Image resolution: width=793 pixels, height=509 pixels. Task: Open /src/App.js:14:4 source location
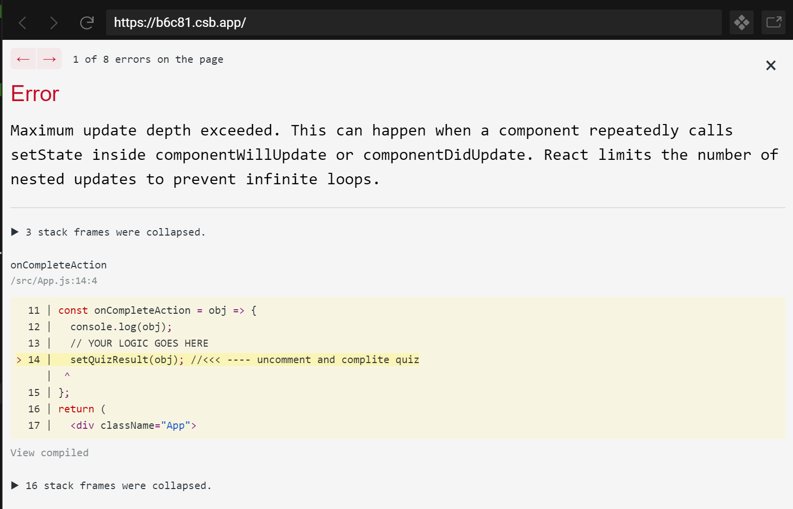(x=54, y=281)
